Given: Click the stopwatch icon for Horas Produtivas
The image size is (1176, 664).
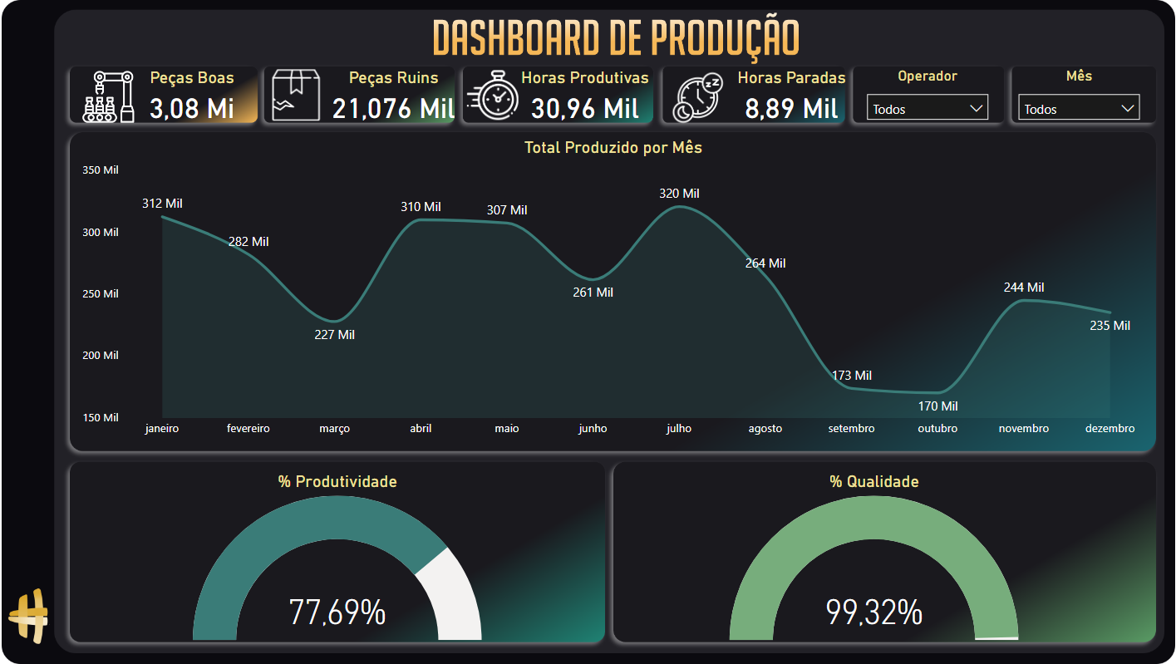Looking at the screenshot, I should (494, 96).
